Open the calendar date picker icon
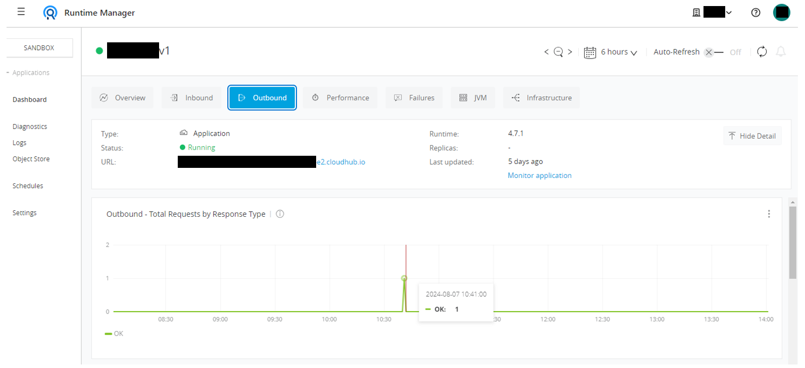Viewport: 805px width, 368px height. tap(590, 52)
